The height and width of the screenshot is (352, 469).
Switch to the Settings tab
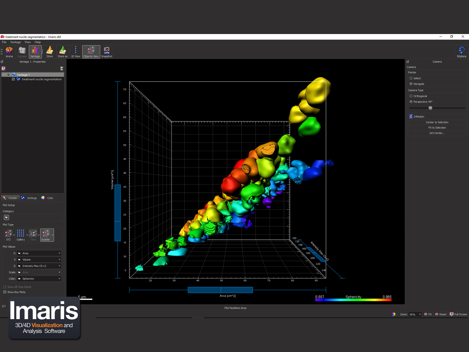[x=29, y=198]
